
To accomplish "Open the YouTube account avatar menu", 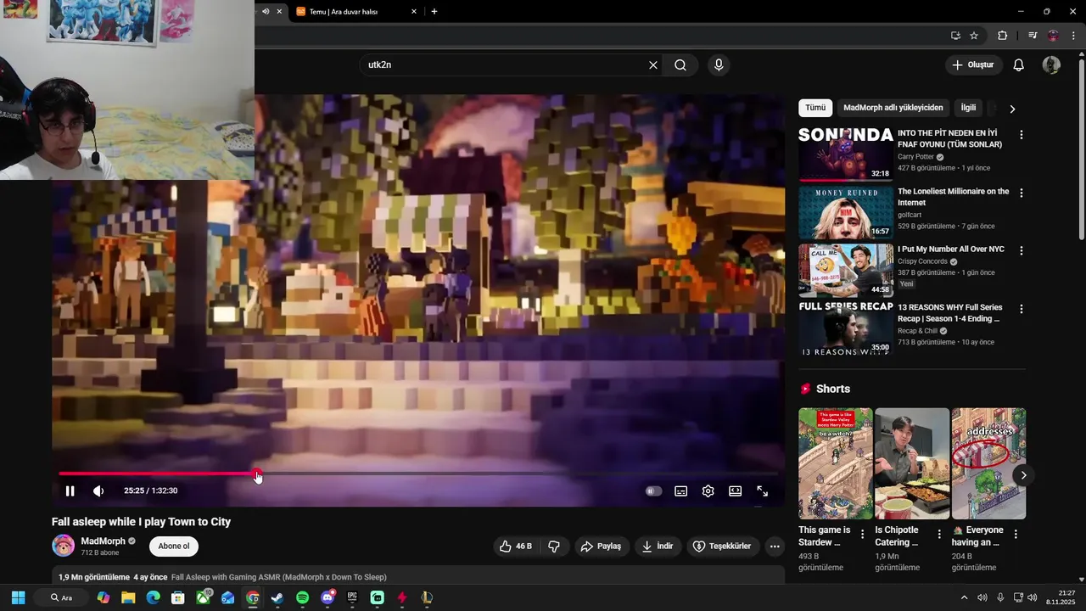I will (x=1051, y=64).
